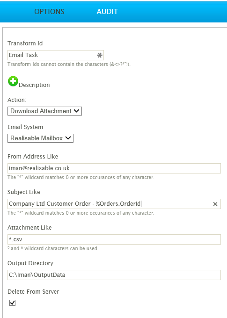Click the Delete From Server label

click(33, 292)
